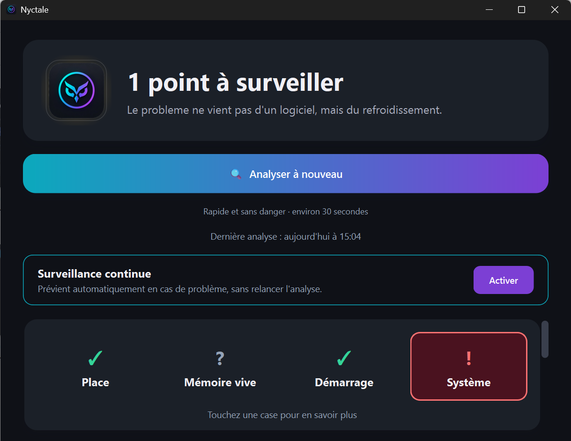Click the 'Touchez une case' hint text
The width and height of the screenshot is (571, 441).
pos(282,415)
